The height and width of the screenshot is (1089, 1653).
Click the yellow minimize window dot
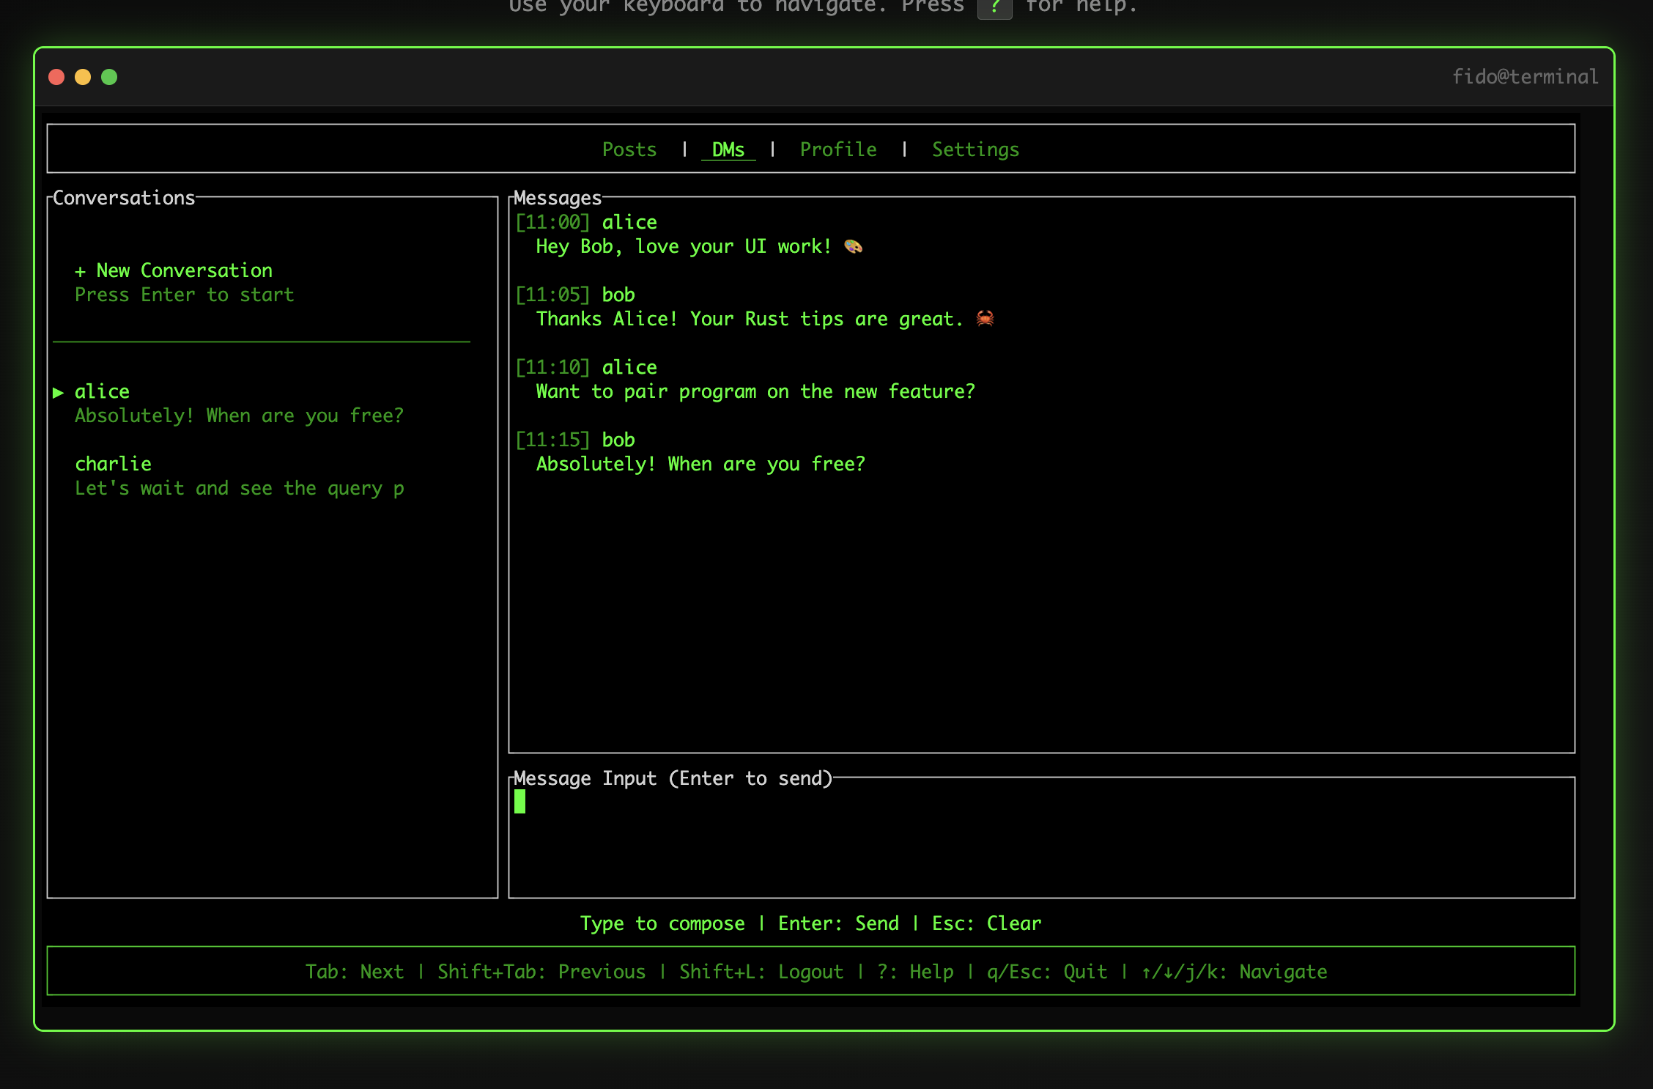83,77
